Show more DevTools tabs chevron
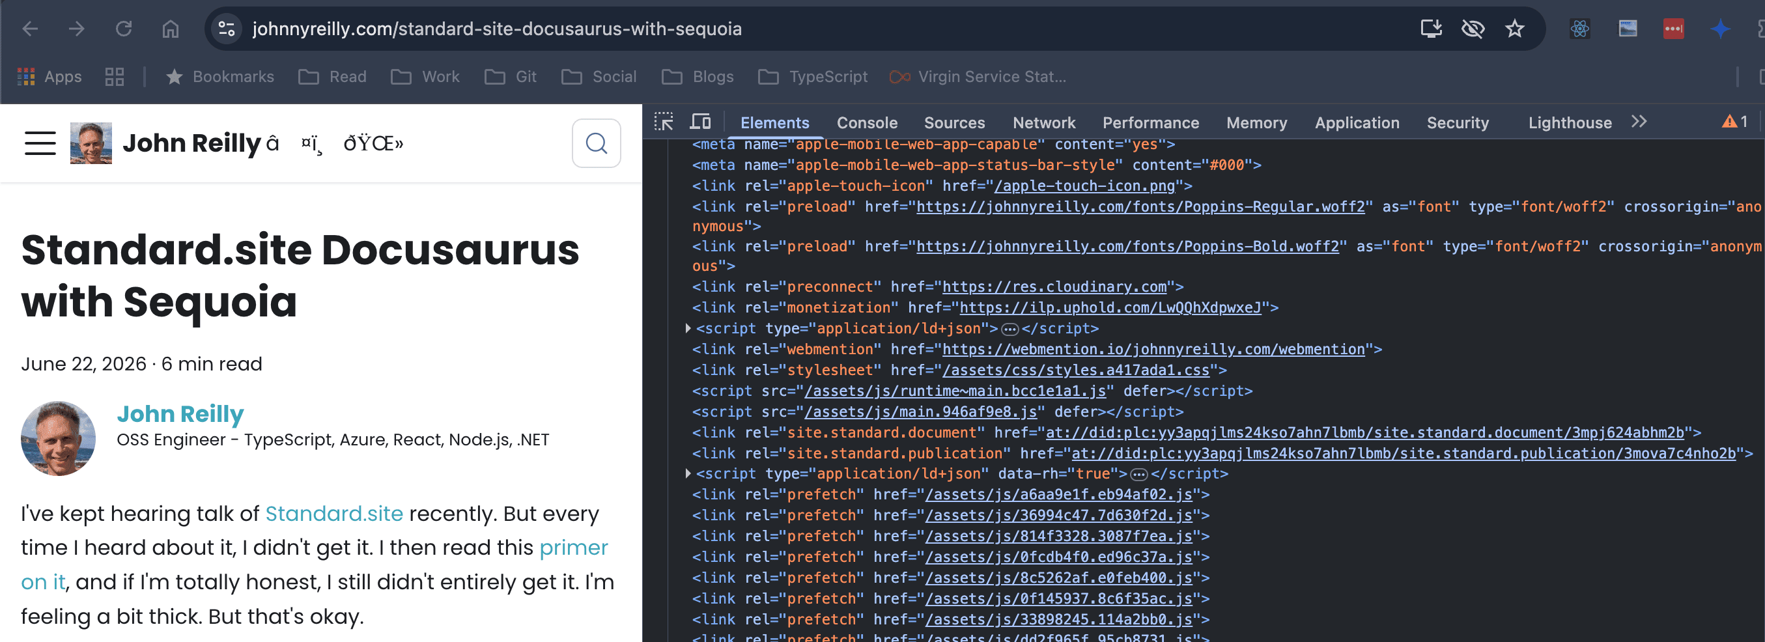 (1639, 122)
